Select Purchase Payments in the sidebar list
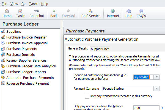 pos(22,49)
